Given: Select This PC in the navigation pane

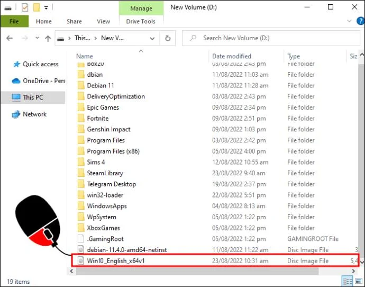Looking at the screenshot, I should coord(33,97).
